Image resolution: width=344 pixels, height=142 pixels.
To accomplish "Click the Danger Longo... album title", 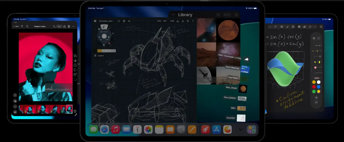I will coord(40,26).
